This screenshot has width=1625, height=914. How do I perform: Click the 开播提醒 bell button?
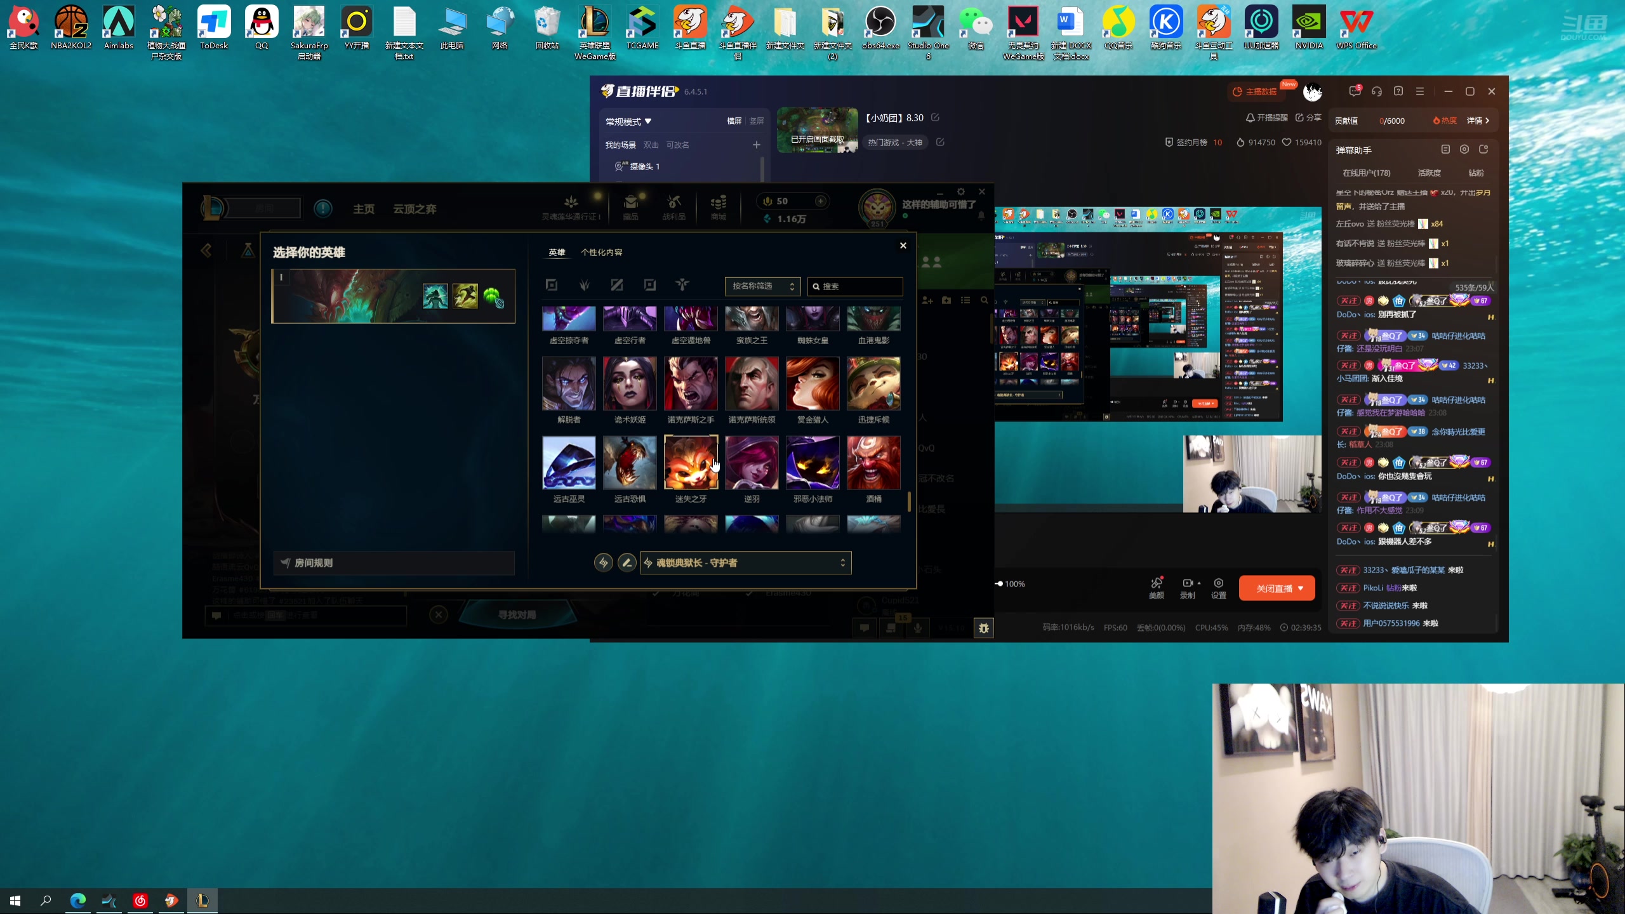pyautogui.click(x=1266, y=117)
